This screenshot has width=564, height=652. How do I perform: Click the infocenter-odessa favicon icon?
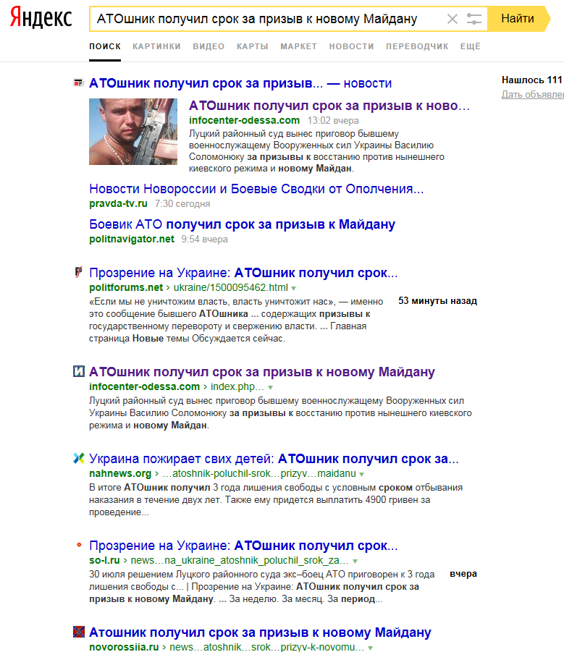(x=79, y=371)
